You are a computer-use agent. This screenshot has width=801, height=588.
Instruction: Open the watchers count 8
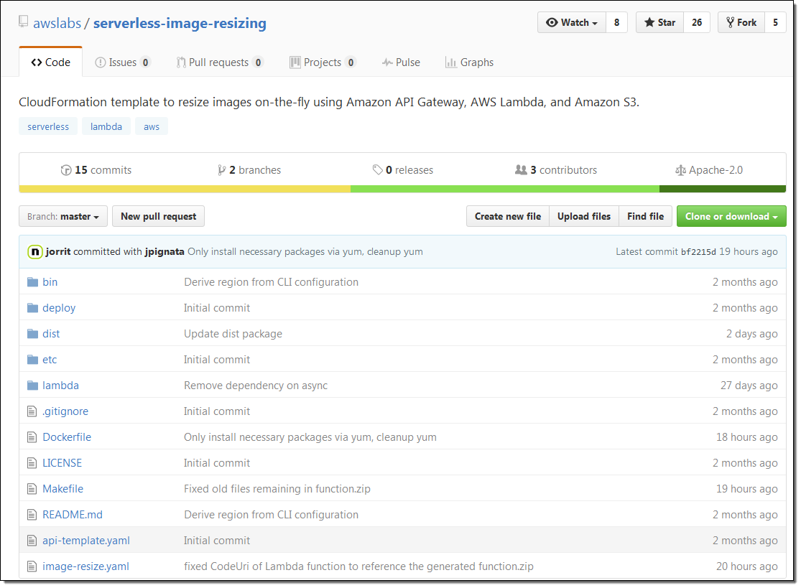pos(616,22)
